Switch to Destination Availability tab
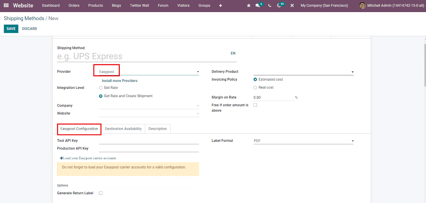 pos(123,129)
